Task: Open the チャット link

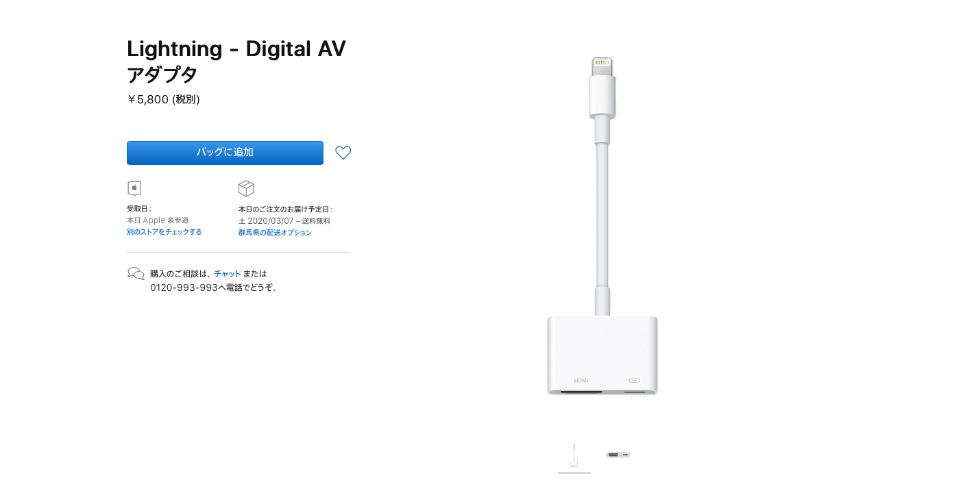Action: pyautogui.click(x=228, y=274)
